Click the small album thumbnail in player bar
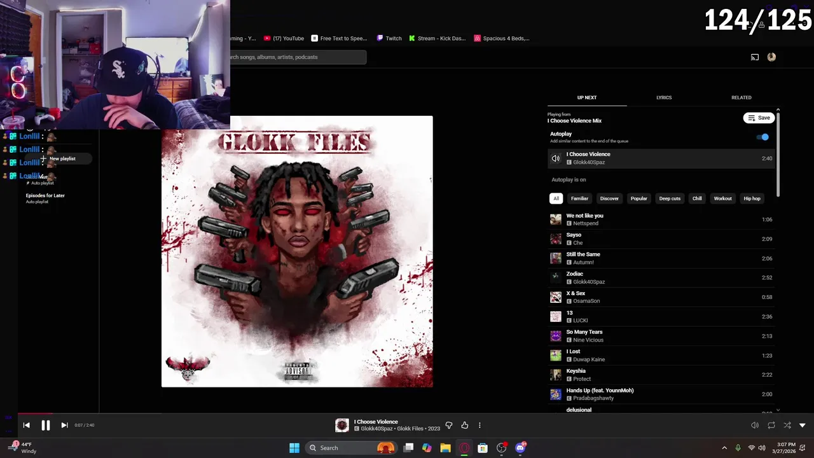 342,425
